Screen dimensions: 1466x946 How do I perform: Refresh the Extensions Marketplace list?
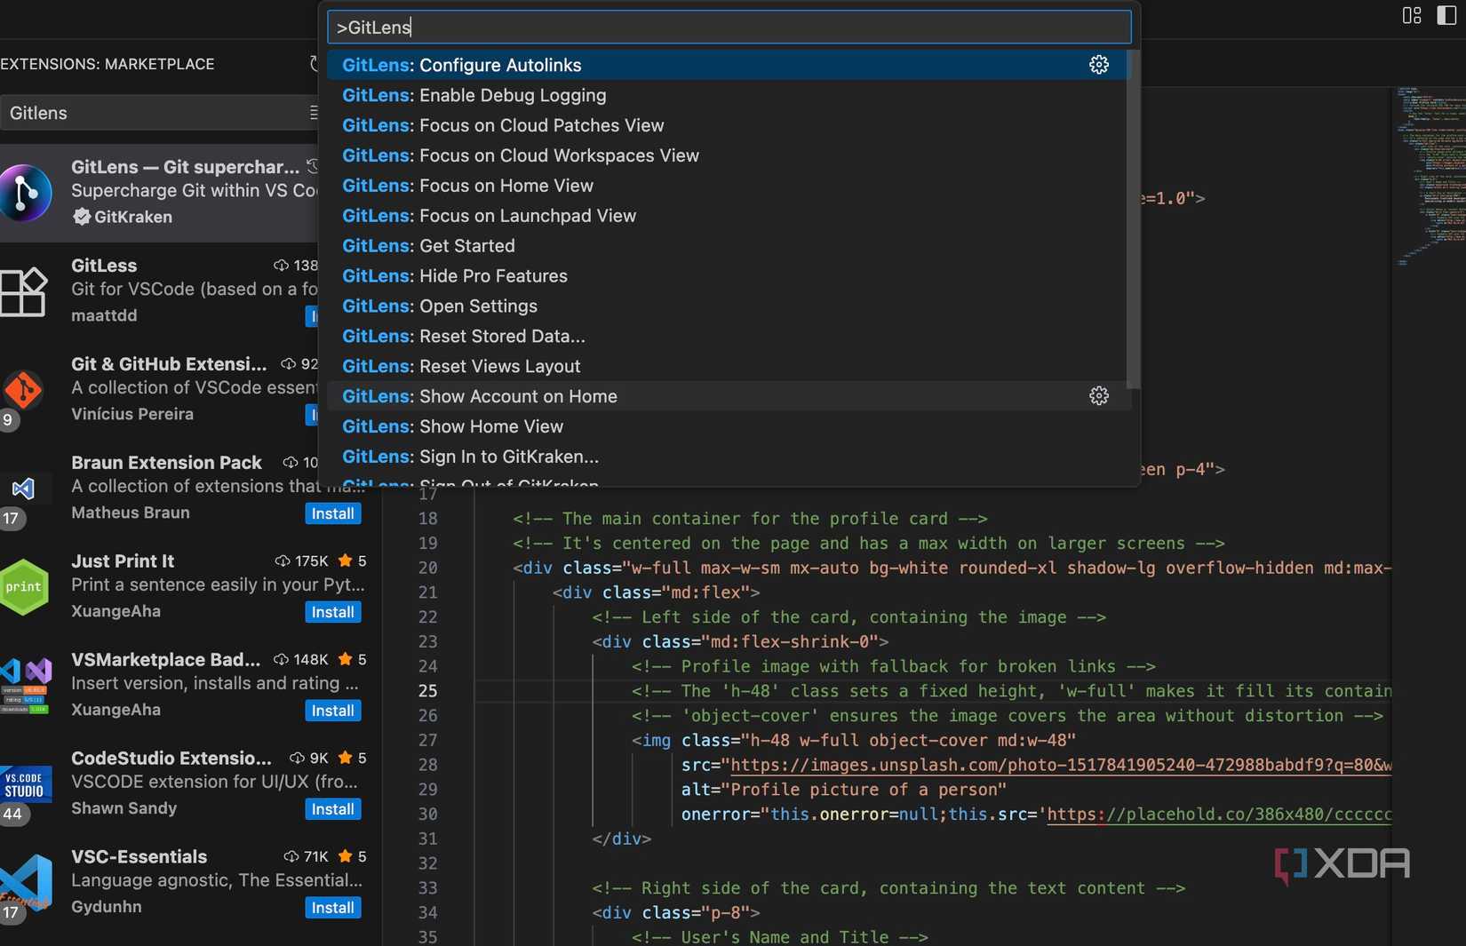(x=313, y=63)
